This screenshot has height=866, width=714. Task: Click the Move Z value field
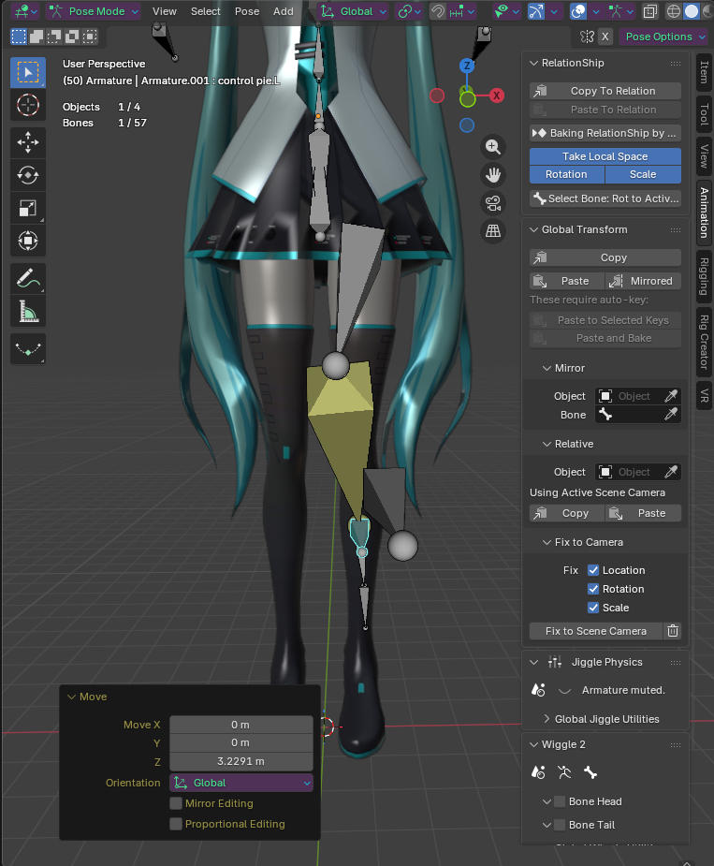click(241, 761)
